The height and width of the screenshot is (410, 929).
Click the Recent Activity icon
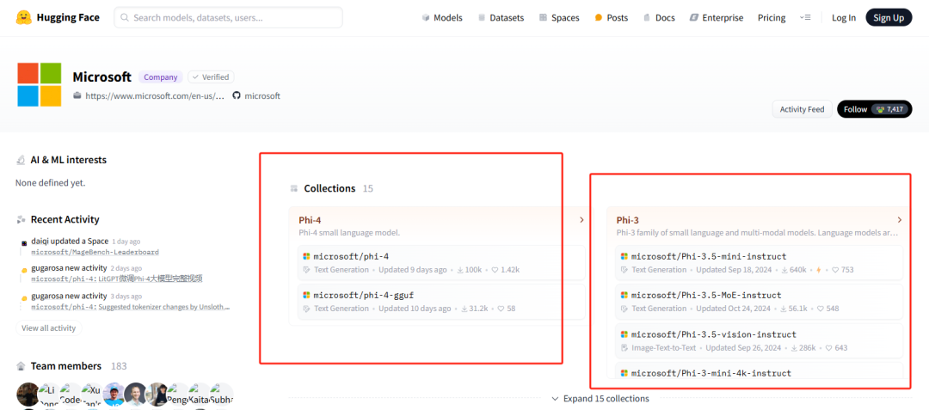pyautogui.click(x=21, y=219)
